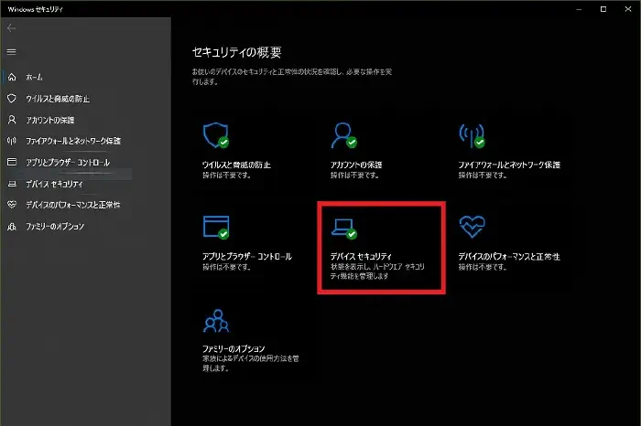Click the firewall antenna icon in sidebar
The image size is (641, 426).
(x=12, y=141)
